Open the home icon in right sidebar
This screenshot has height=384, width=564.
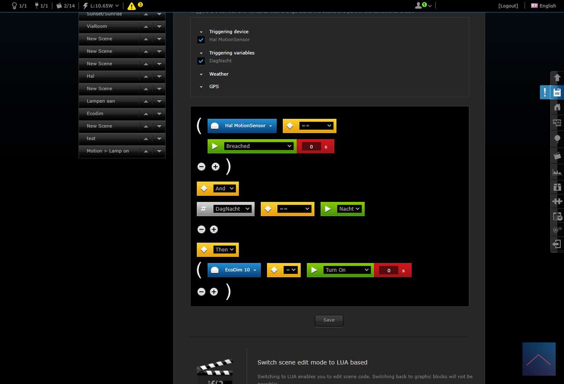[557, 107]
